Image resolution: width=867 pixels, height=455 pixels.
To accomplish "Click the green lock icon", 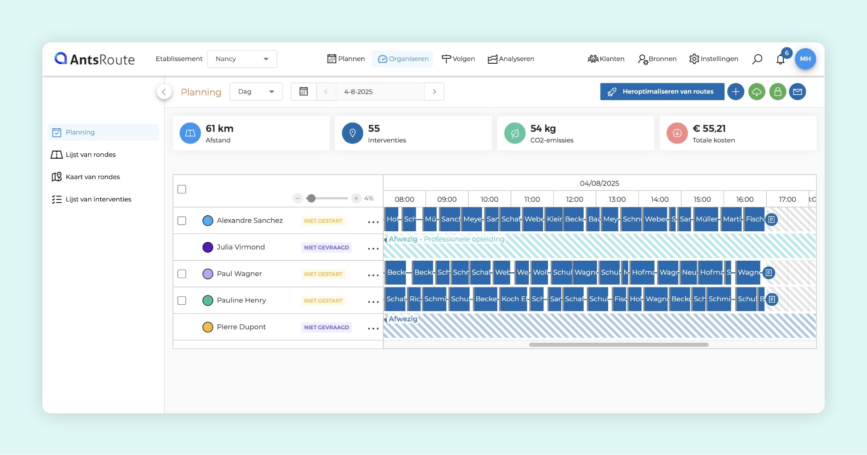I will click(777, 92).
